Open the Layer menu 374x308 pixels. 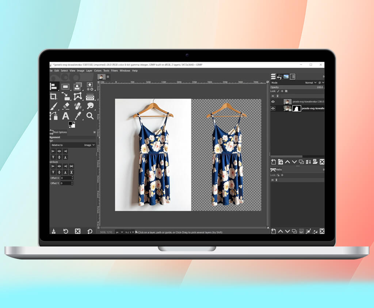(89, 70)
